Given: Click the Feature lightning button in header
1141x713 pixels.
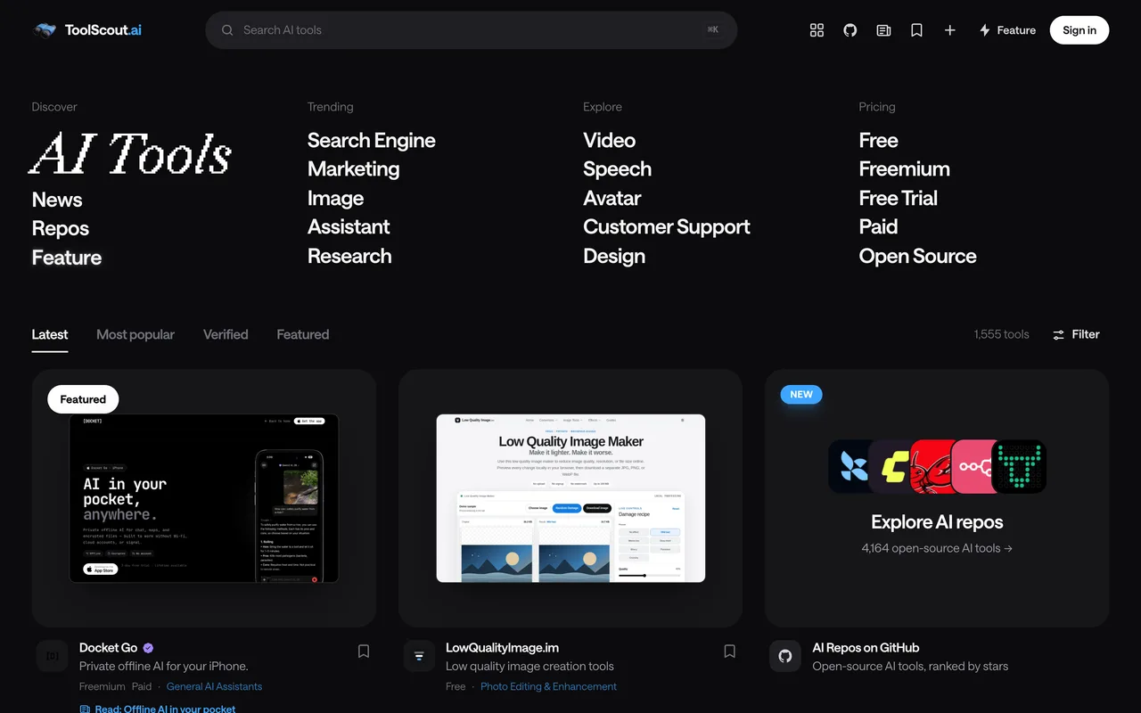Looking at the screenshot, I should 1007,30.
